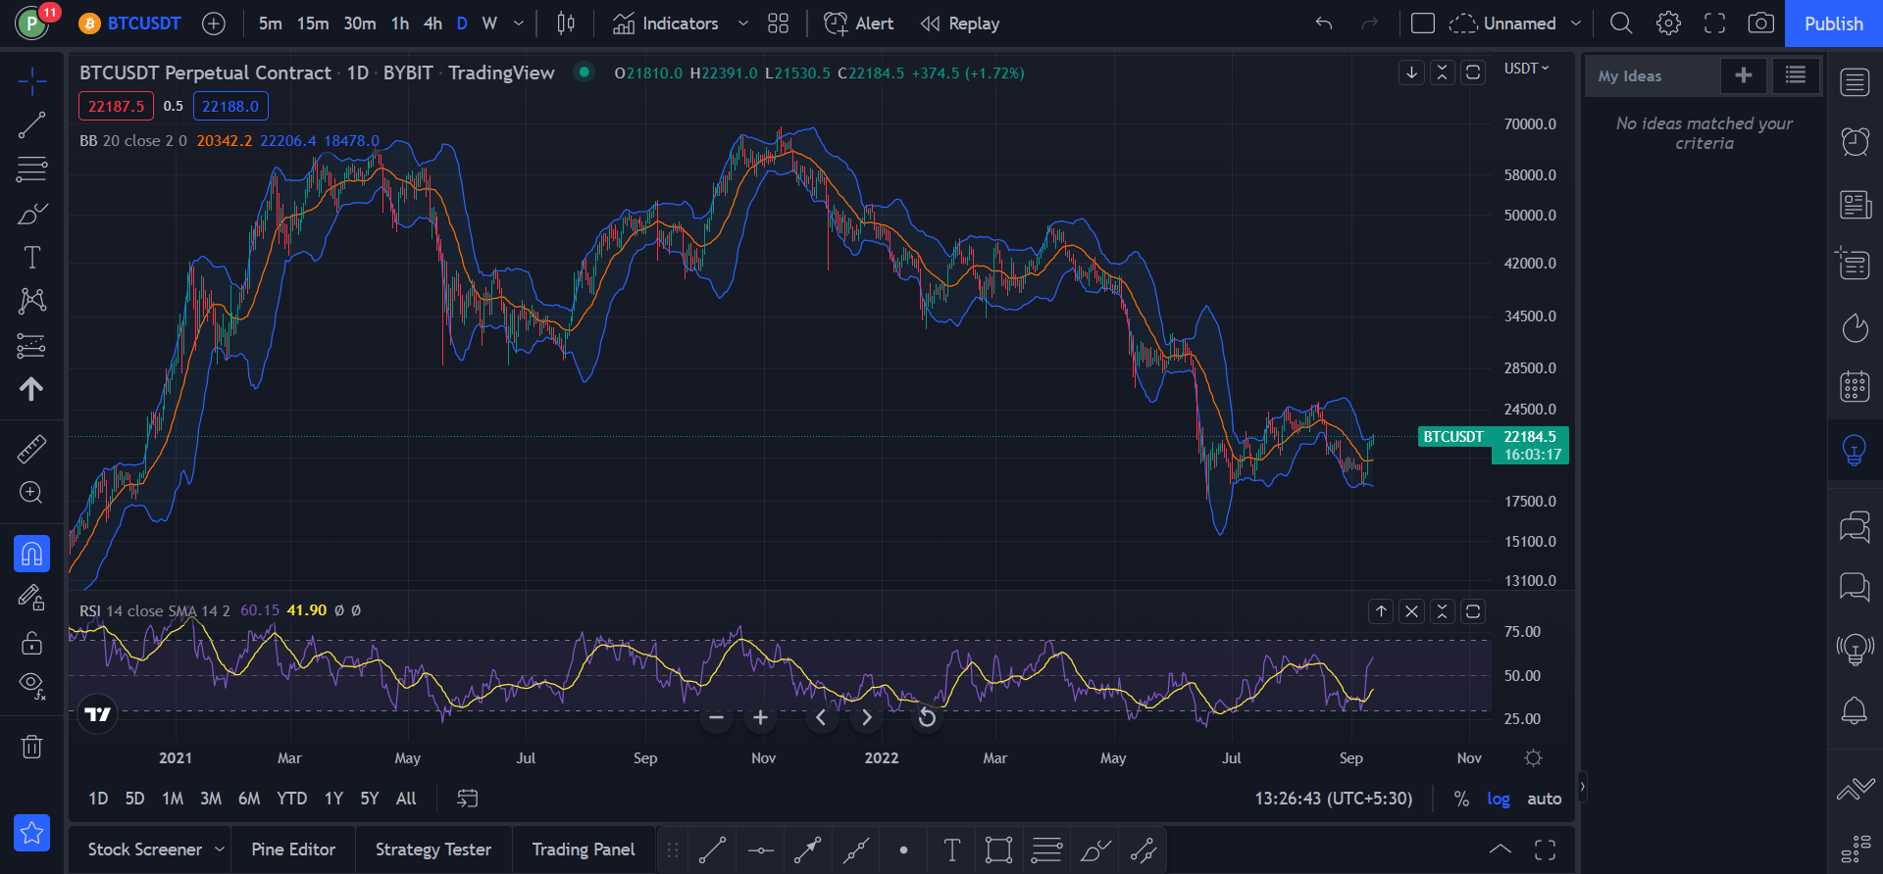Open the layout select square icon
Viewport: 1883px width, 874px height.
(1422, 24)
